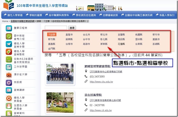Viewport: 178px width, 117px height.
Task: Click the 宣導資料 Q&A sidebar icon
Action: (9, 113)
